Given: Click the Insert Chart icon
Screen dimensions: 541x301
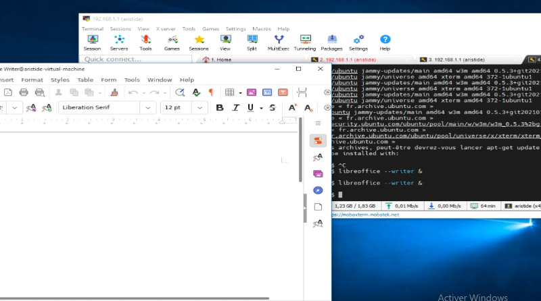Looking at the screenshot, I should 267,92.
